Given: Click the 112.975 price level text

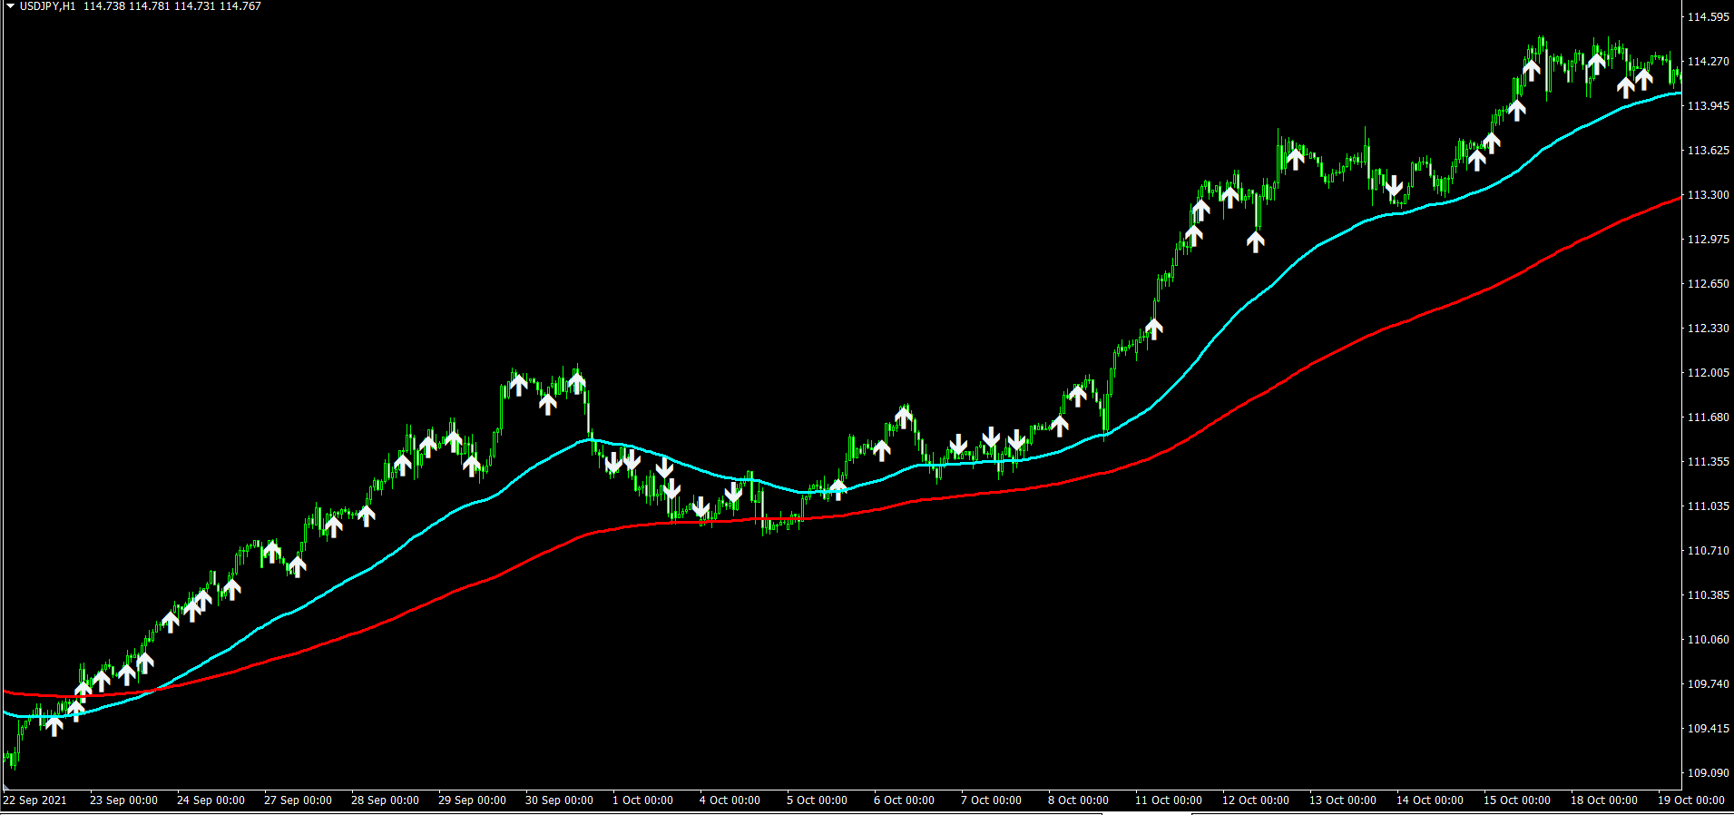Looking at the screenshot, I should [1708, 240].
